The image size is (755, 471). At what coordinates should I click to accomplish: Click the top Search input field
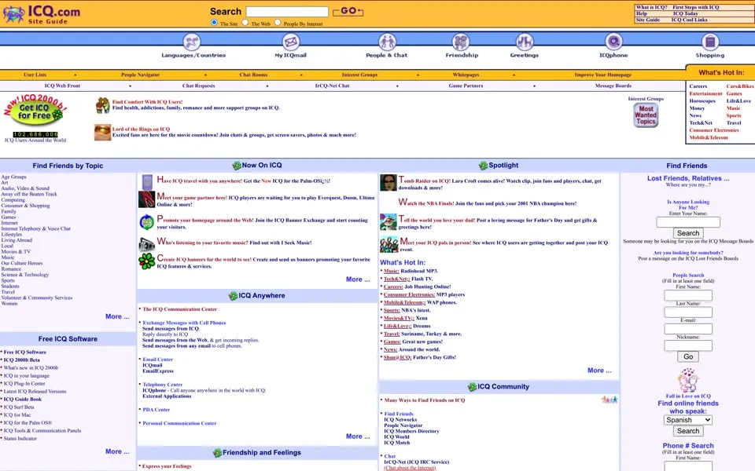pyautogui.click(x=287, y=12)
